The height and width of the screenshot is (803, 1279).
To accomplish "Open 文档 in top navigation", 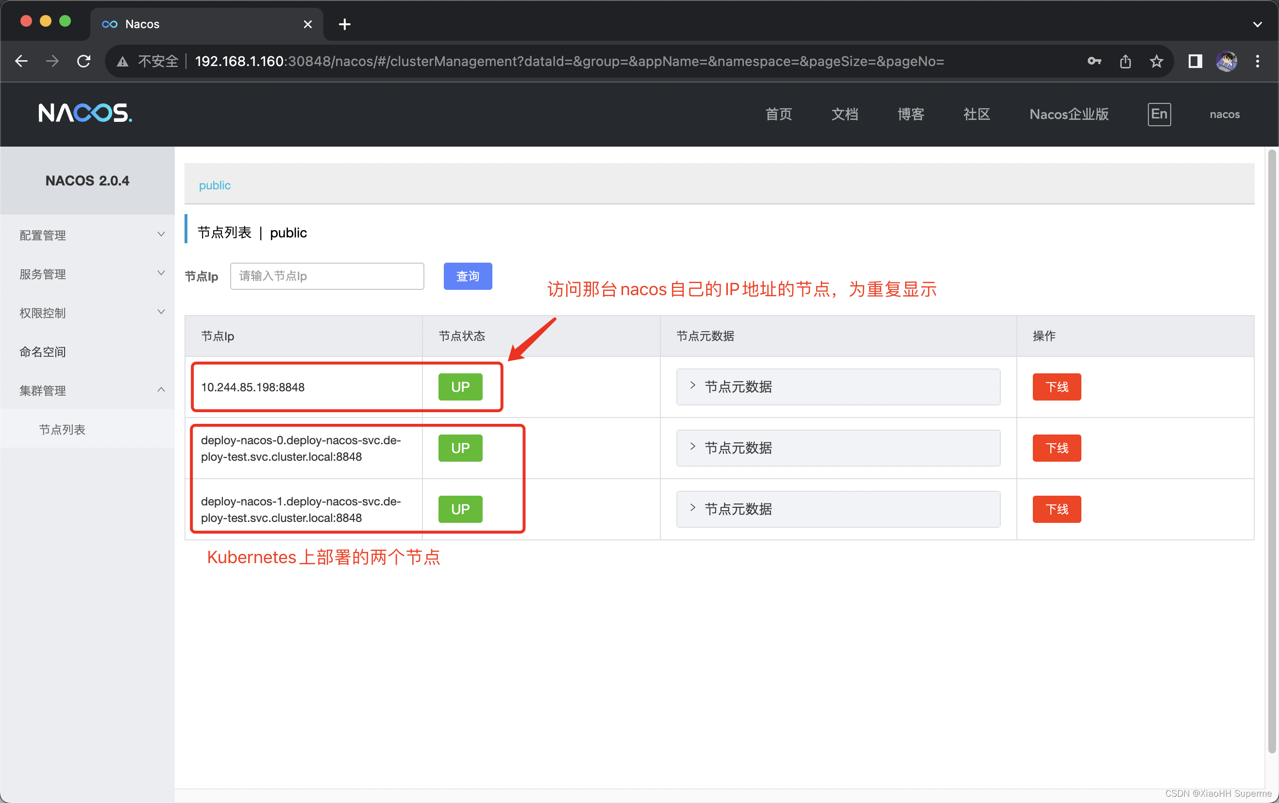I will pyautogui.click(x=844, y=114).
